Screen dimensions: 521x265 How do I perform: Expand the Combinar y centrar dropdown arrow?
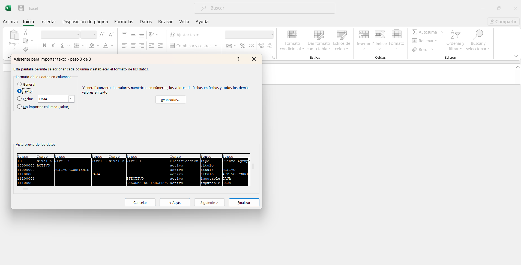(216, 46)
